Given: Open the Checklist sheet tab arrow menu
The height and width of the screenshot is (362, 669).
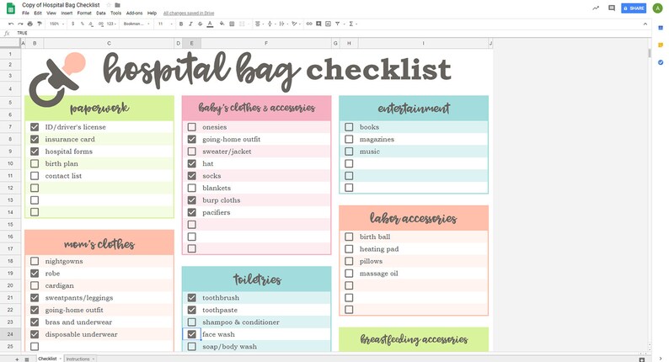Looking at the screenshot, I should [x=61, y=359].
